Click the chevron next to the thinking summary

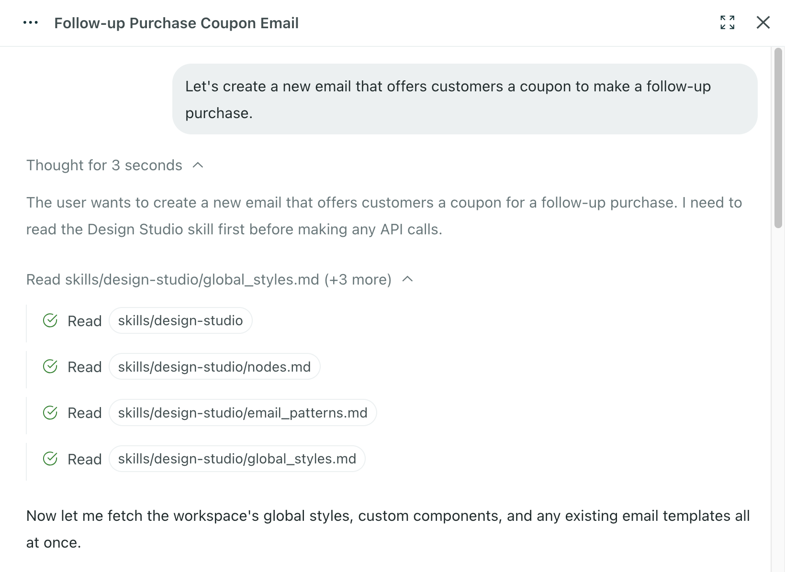(x=197, y=165)
